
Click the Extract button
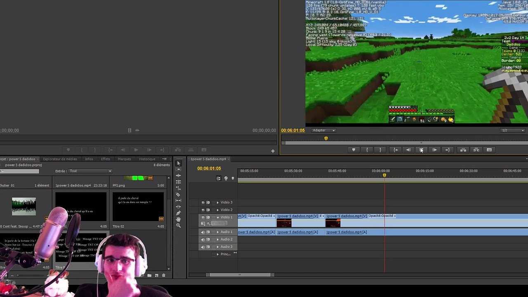pos(476,150)
